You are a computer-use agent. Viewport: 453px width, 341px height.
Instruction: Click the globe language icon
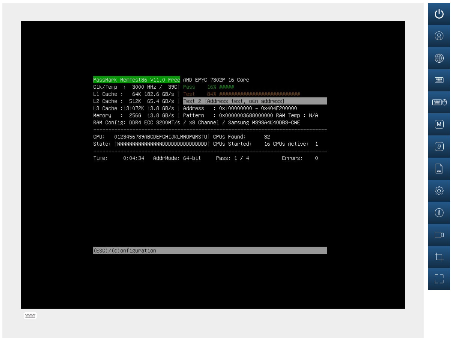(439, 58)
